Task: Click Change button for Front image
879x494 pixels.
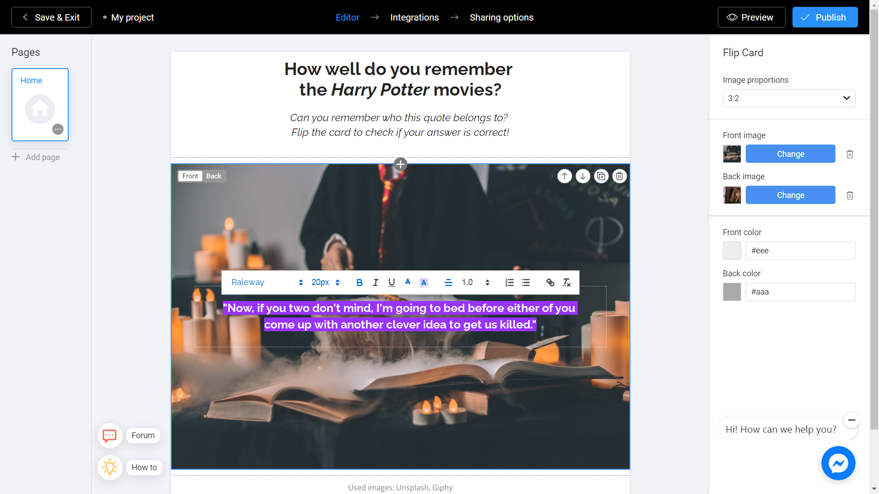Action: pos(791,153)
